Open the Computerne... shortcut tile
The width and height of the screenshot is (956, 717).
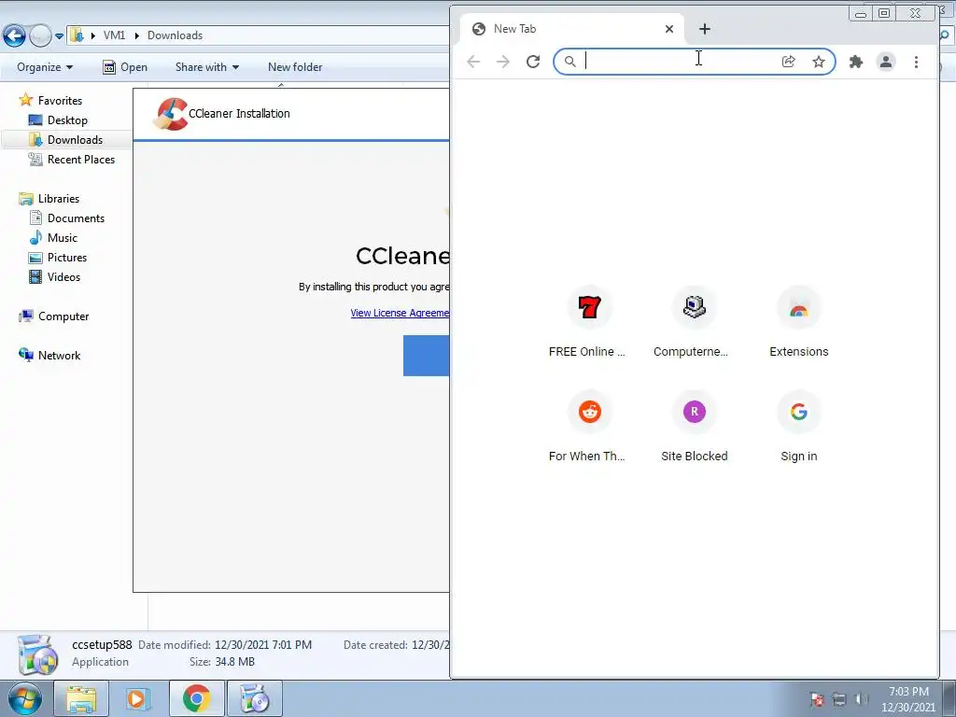click(x=694, y=321)
